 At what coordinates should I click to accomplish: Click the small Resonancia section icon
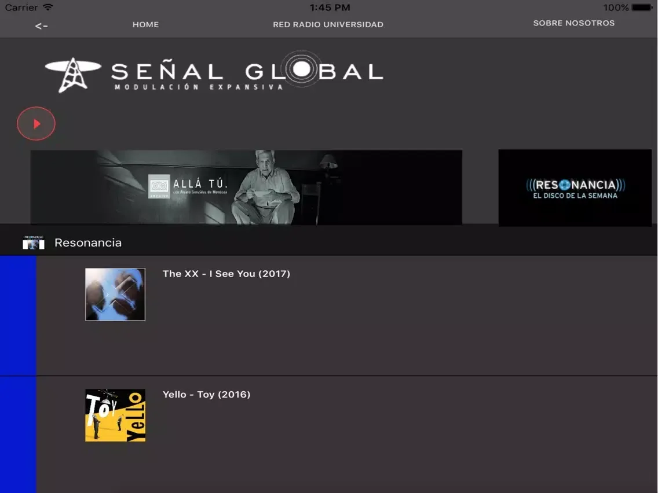pyautogui.click(x=34, y=242)
